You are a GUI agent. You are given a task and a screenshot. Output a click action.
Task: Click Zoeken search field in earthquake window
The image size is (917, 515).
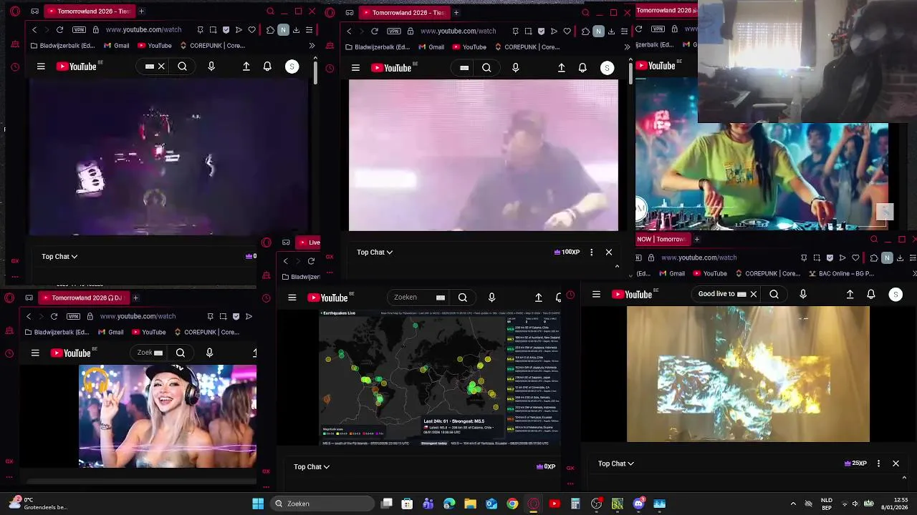click(x=418, y=298)
